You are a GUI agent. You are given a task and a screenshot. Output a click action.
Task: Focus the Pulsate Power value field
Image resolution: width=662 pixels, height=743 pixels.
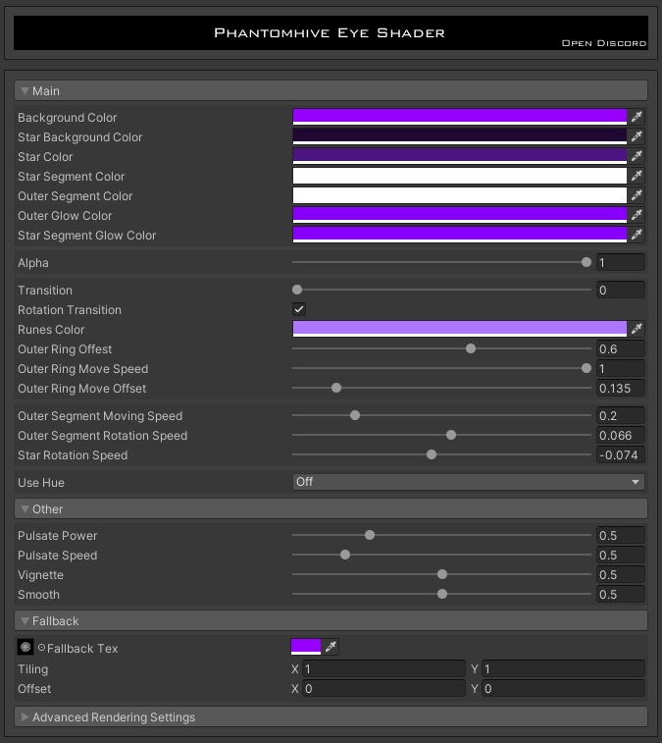point(621,536)
